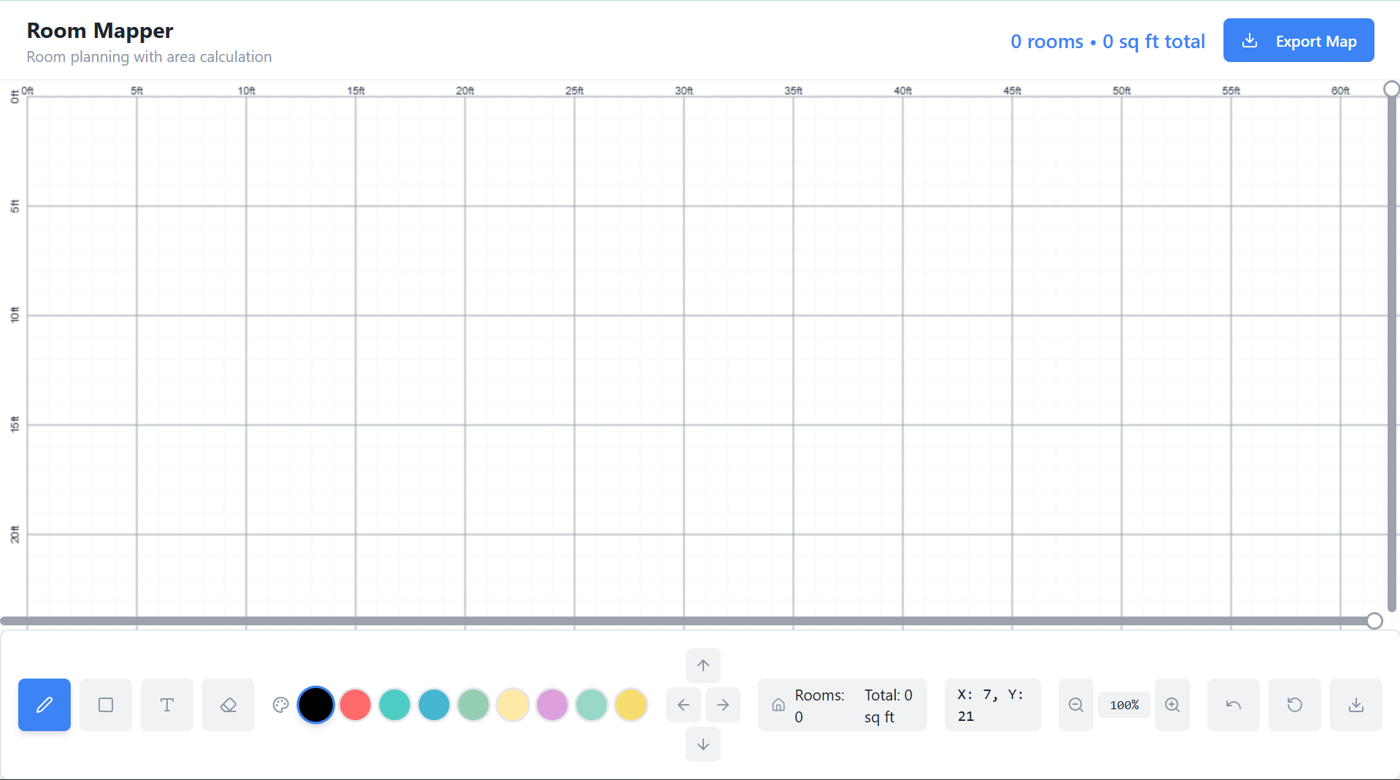Select the Eraser tool
The image size is (1400, 780).
tap(228, 704)
